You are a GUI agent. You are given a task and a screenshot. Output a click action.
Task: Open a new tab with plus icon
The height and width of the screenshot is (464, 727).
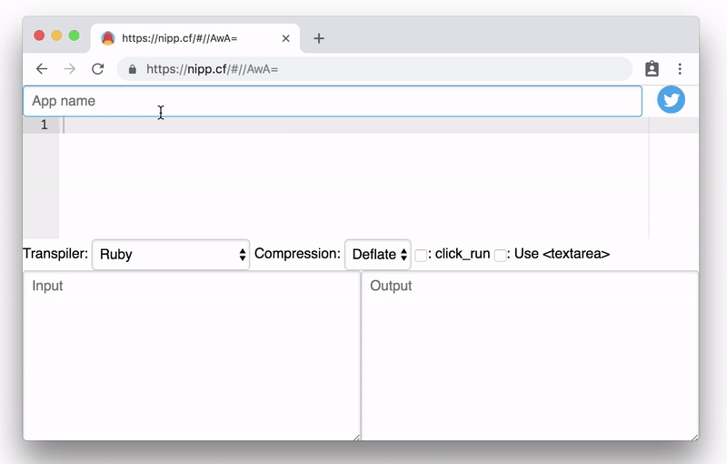pyautogui.click(x=319, y=39)
